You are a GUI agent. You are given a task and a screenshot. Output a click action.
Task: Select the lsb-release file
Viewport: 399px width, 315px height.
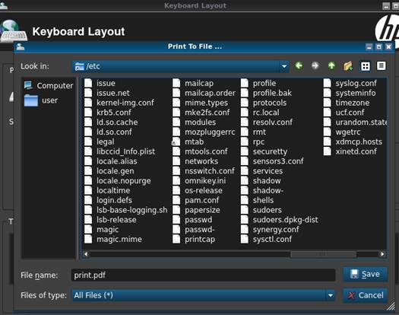pyautogui.click(x=110, y=220)
